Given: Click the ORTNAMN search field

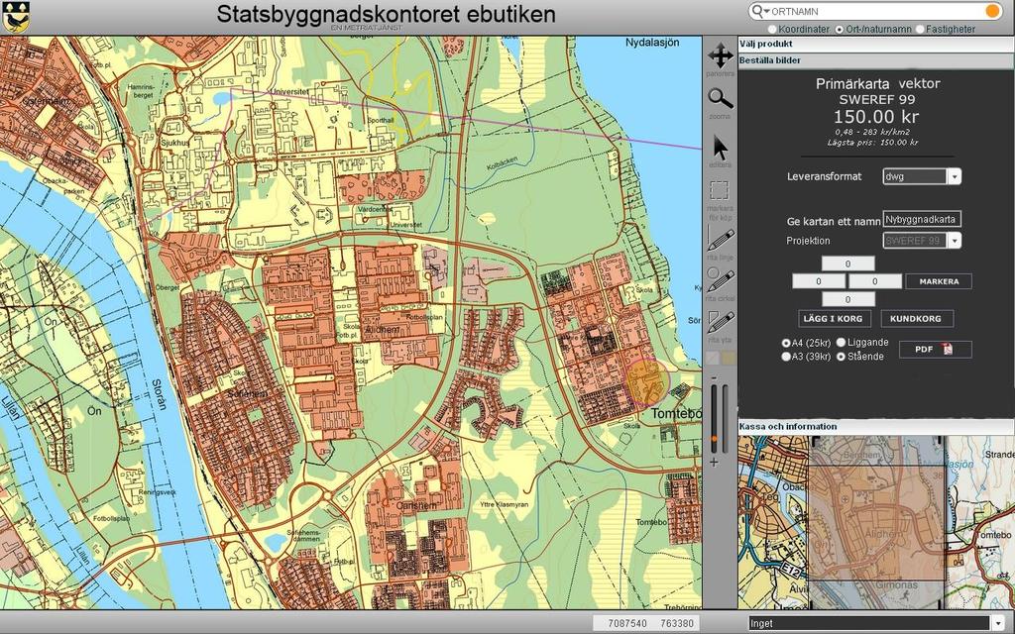Looking at the screenshot, I should click(x=875, y=11).
